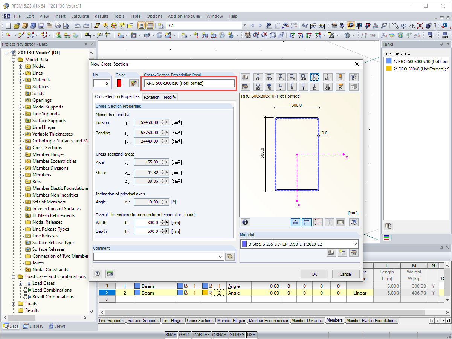Open the LC1 load case dropdown

pyautogui.click(x=244, y=26)
